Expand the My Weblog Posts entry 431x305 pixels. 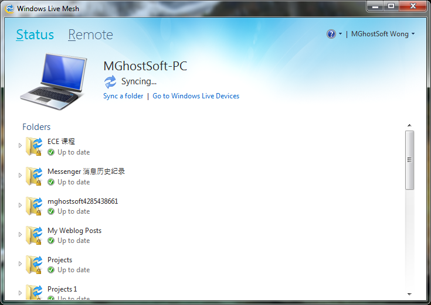(x=20, y=235)
